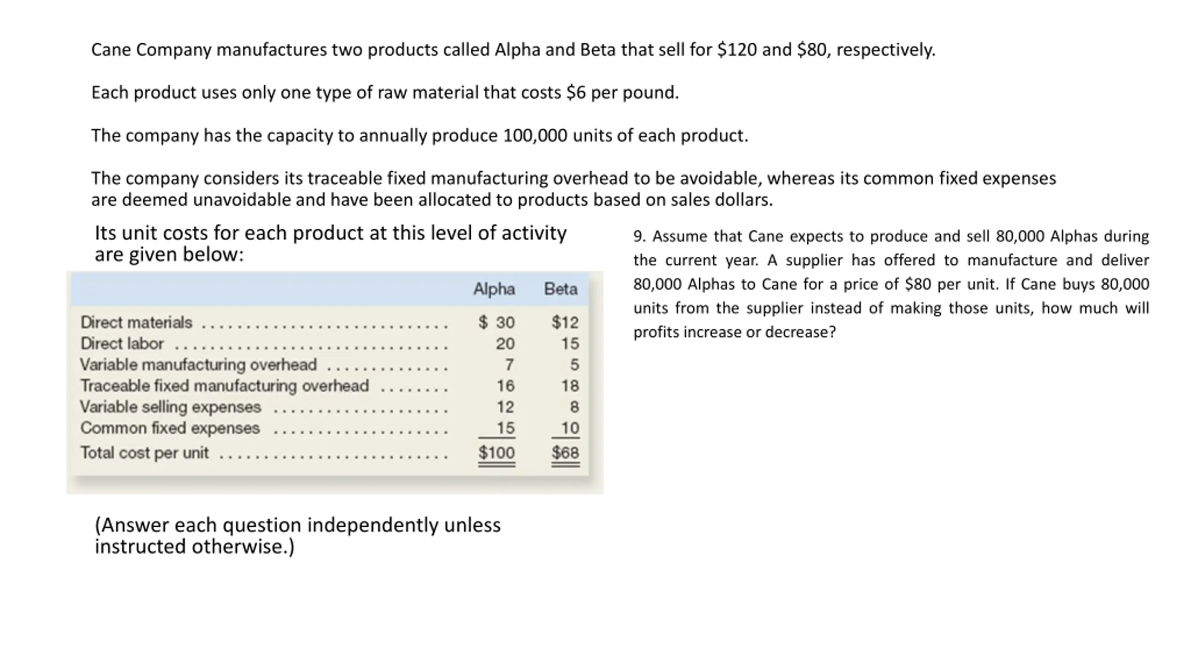Click the Cane Company introduction sentence
Viewport: 1191px width, 670px height.
[513, 50]
